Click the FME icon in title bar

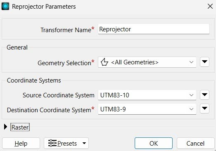pos(5,6)
